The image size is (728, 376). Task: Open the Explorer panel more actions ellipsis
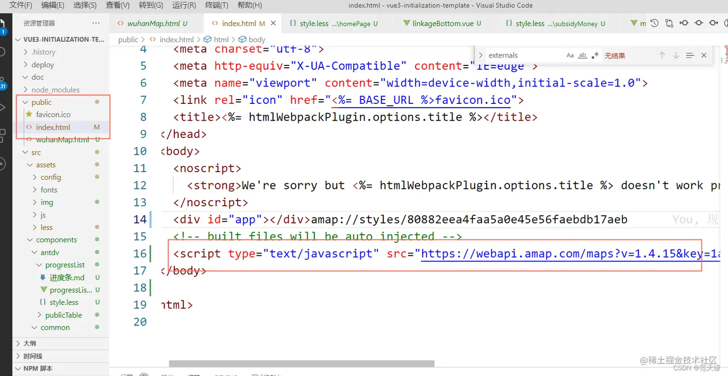96,23
